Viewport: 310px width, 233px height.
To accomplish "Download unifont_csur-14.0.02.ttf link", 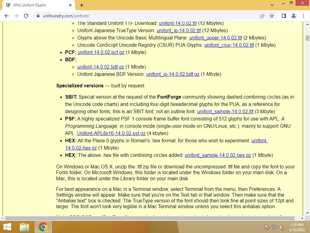I will pos(229,45).
